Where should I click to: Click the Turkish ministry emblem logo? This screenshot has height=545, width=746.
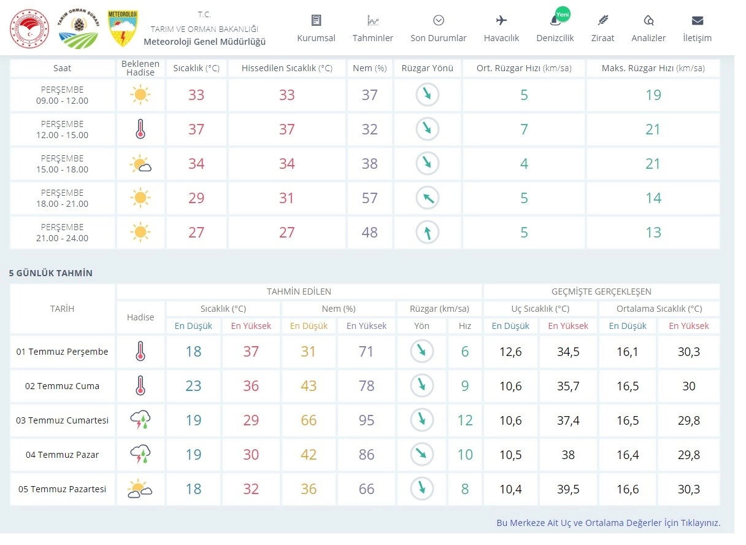click(x=29, y=29)
